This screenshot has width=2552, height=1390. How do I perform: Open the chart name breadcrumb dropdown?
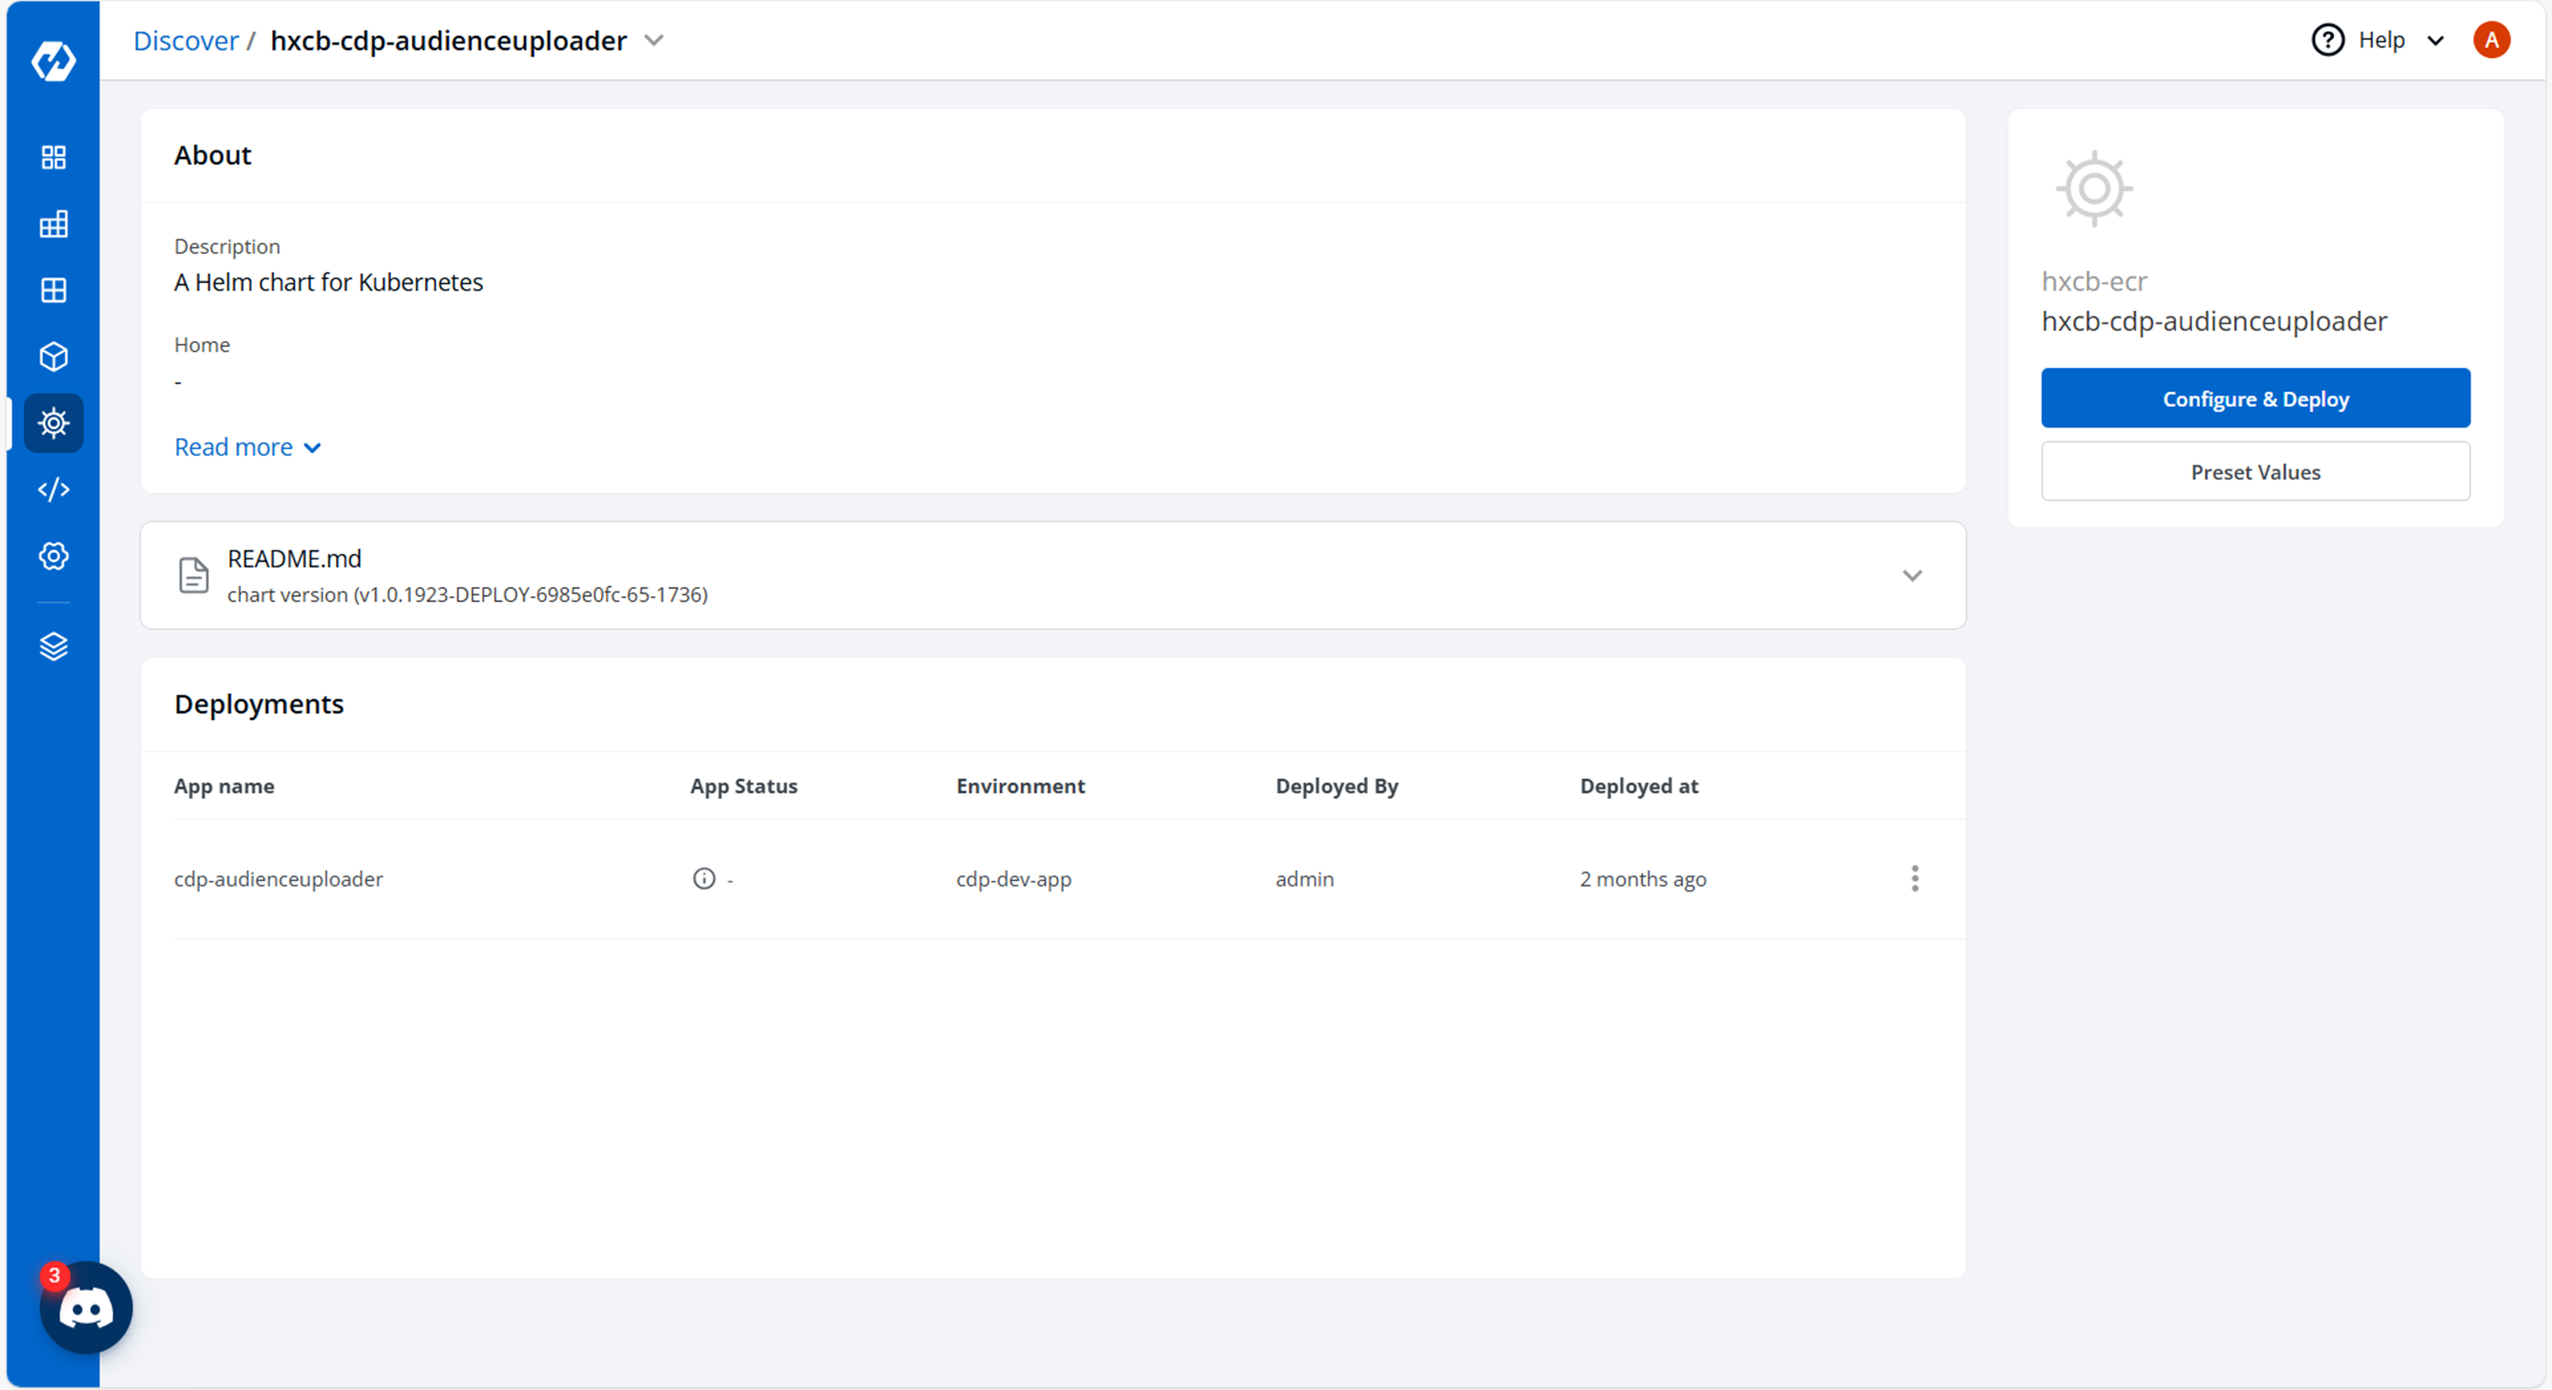click(x=654, y=41)
